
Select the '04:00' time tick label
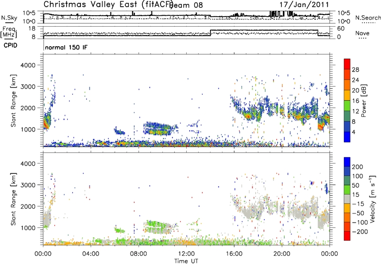[x=91, y=254]
